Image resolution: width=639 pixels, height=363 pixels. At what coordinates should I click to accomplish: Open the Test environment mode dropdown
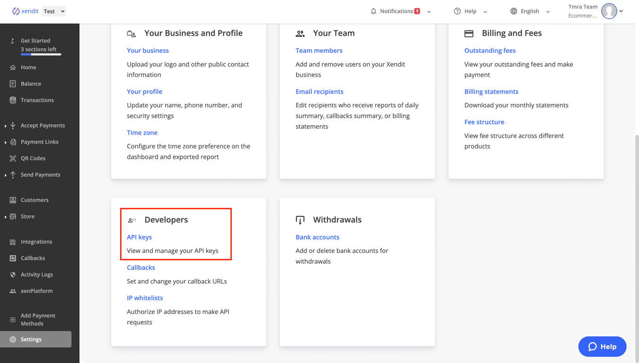54,11
